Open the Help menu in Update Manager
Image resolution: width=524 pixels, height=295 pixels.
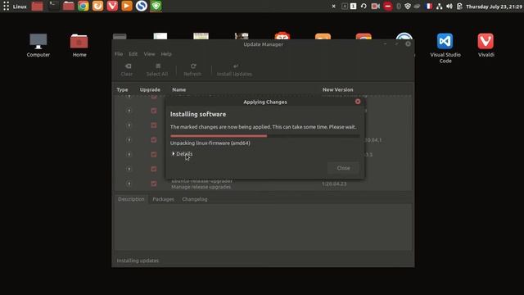point(166,54)
